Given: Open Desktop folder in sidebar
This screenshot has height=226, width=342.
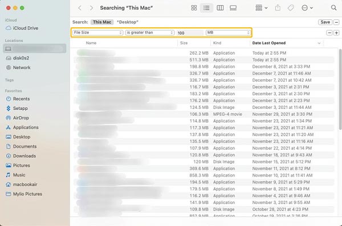Looking at the screenshot, I should point(18,137).
